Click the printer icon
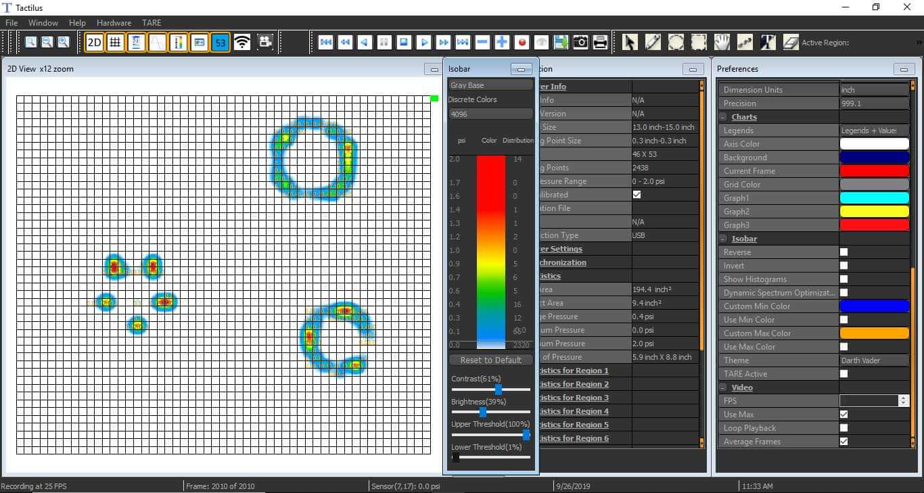This screenshot has height=493, width=924. pyautogui.click(x=600, y=43)
